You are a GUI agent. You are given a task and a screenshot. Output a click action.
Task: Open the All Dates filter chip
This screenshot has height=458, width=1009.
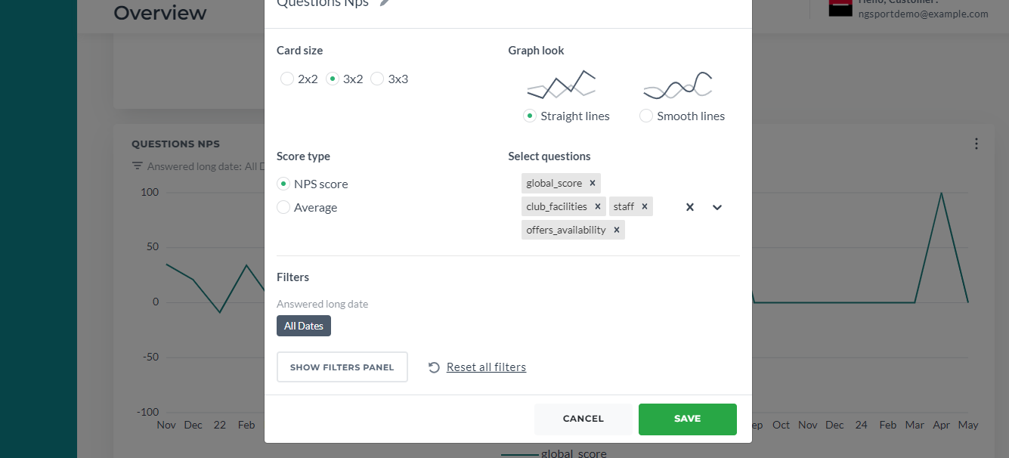[x=304, y=326]
